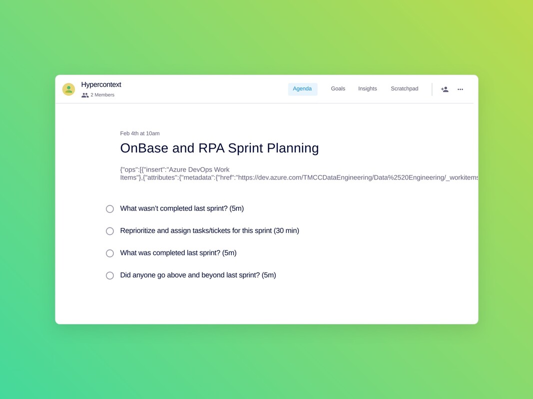The width and height of the screenshot is (533, 399).
Task: Click the Hypercontext team avatar icon
Action: 68,89
